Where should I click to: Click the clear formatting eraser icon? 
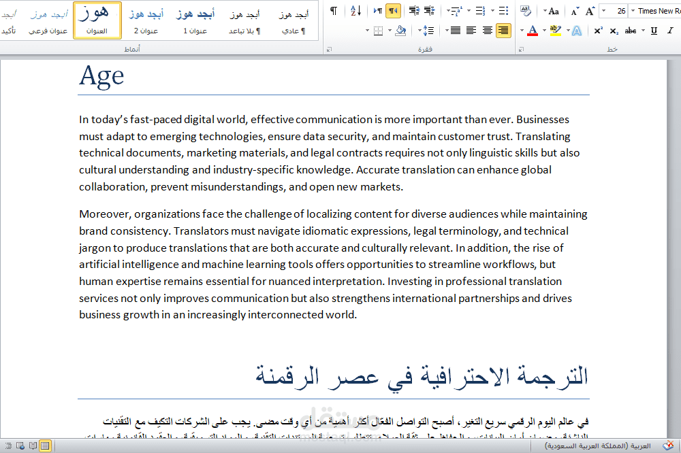[x=526, y=11]
